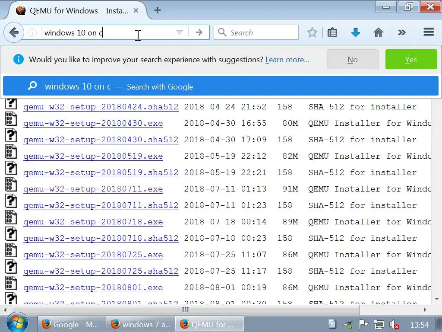This screenshot has width=442, height=332.
Task: Download qemu-w32-setup-20180801.exe
Action: pyautogui.click(x=93, y=287)
